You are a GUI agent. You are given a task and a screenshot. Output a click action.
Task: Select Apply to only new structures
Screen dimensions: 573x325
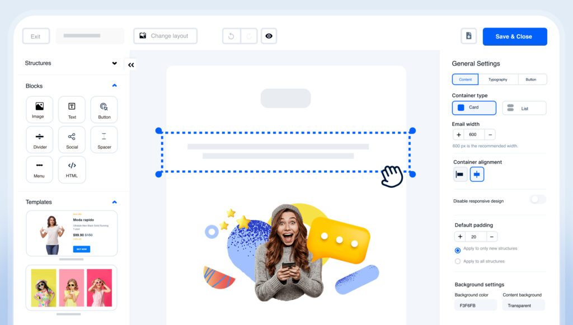pos(458,250)
